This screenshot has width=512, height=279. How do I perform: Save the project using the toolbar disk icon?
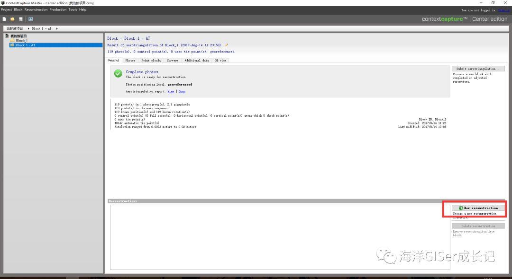click(21, 19)
